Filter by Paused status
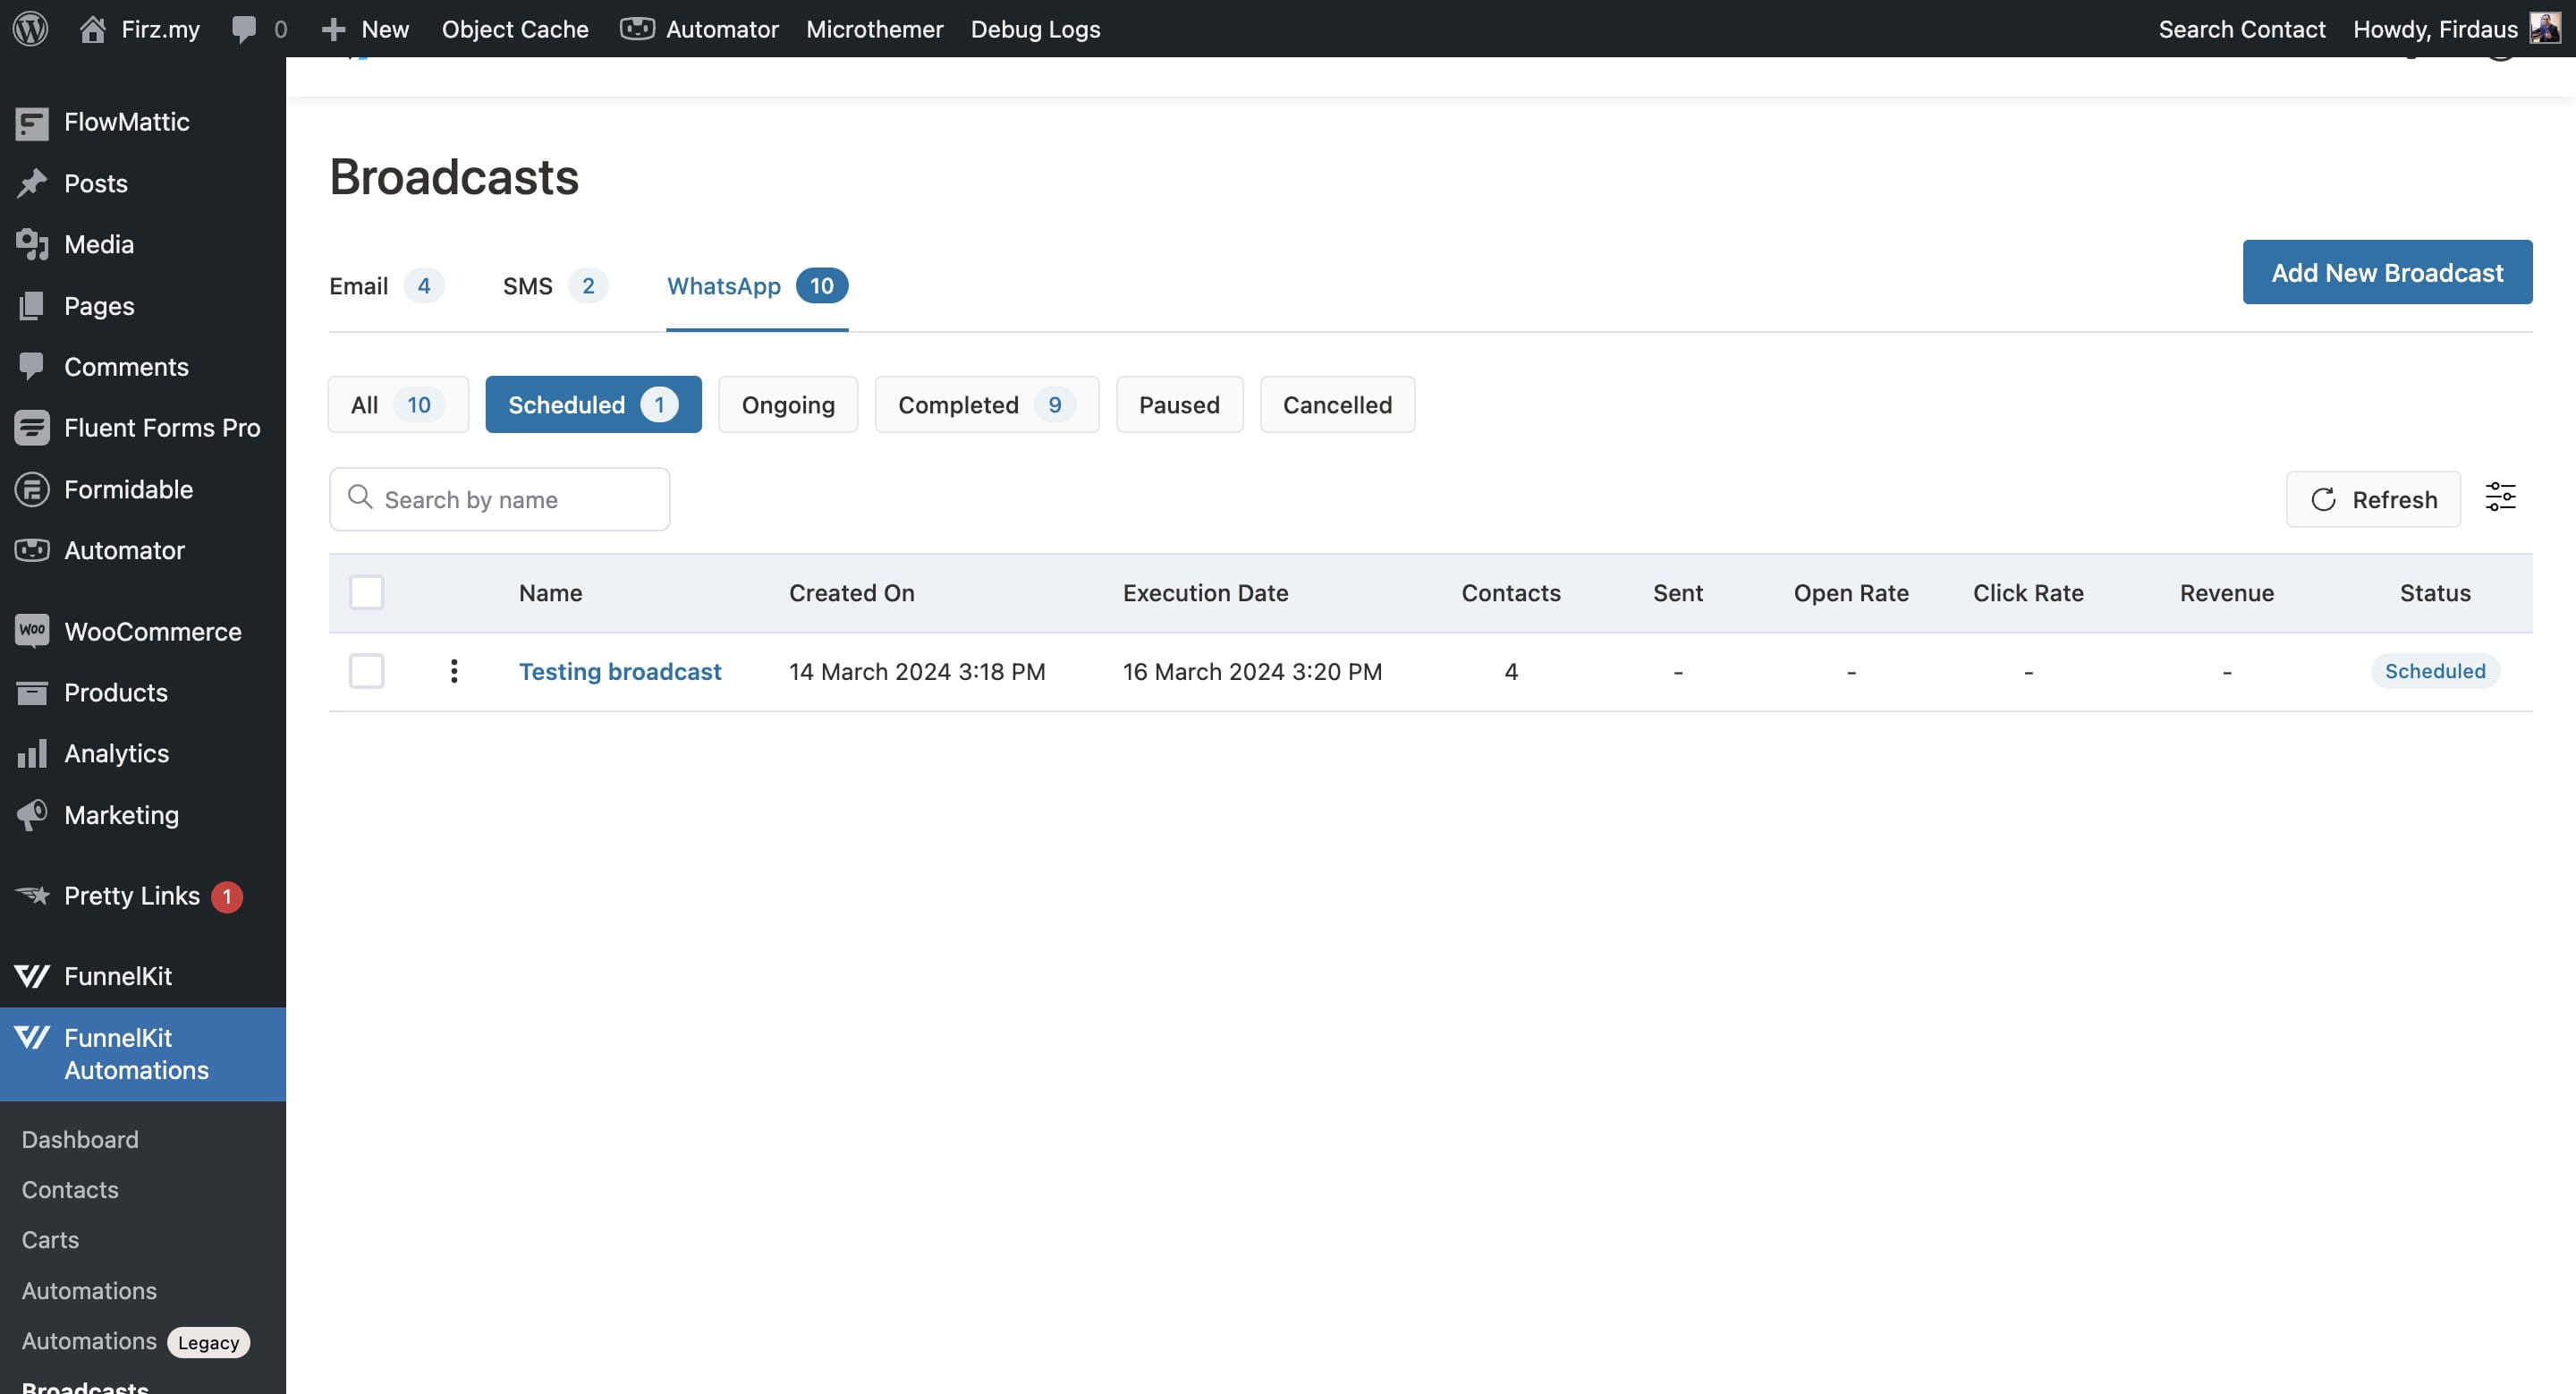The image size is (2576, 1394). 1180,405
